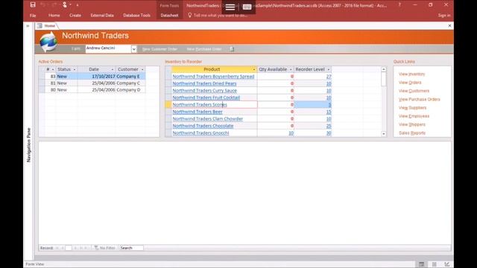This screenshot has width=477, height=268.
Task: Open Northwind Traders Beer link
Action: [x=198, y=112]
